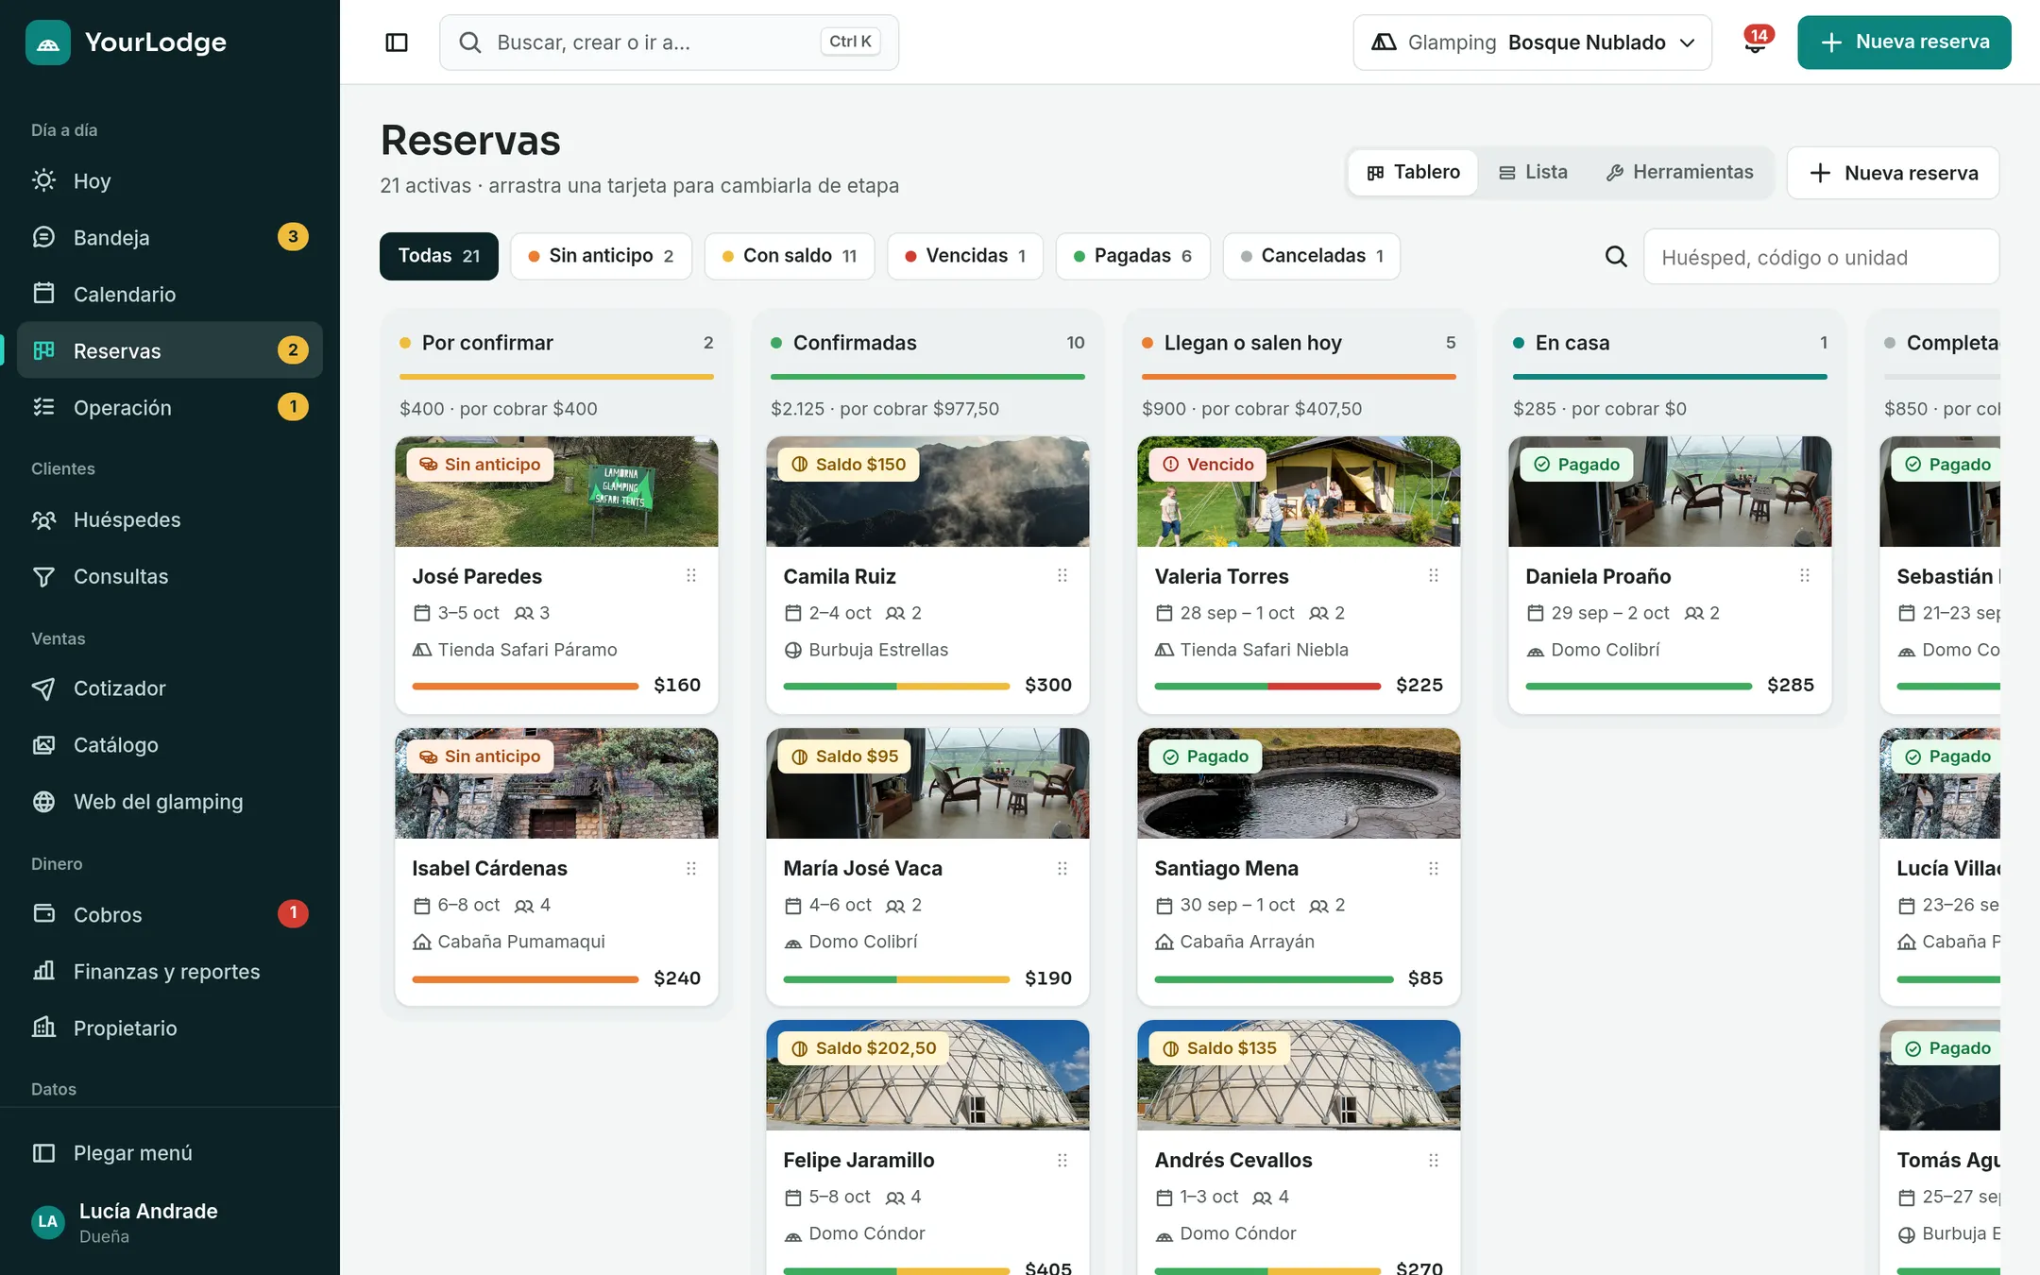Filter by Todas 21 chip
Screen dimensions: 2040x1275
coord(439,256)
